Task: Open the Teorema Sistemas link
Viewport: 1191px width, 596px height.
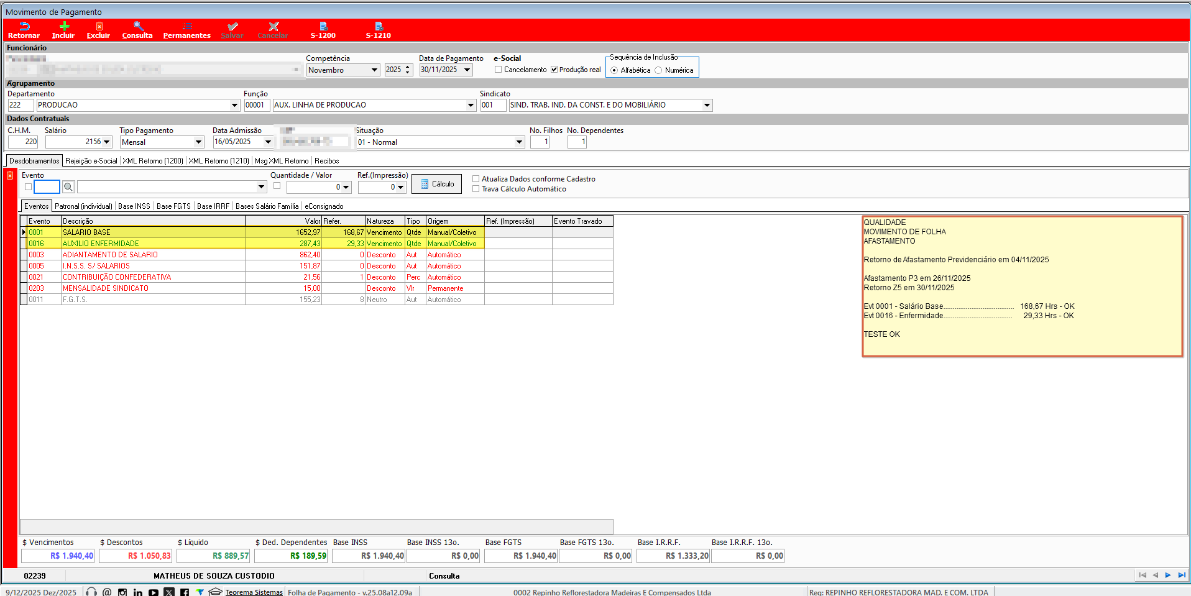Action: (254, 592)
